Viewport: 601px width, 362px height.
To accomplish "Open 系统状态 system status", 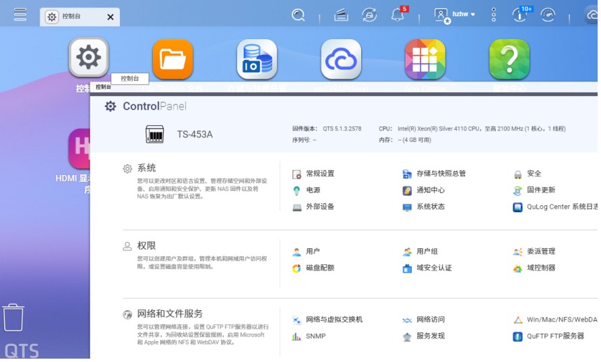I will point(424,207).
